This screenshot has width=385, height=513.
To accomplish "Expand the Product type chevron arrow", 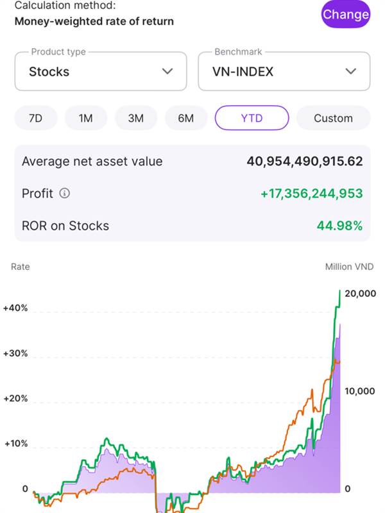I will pyautogui.click(x=167, y=71).
